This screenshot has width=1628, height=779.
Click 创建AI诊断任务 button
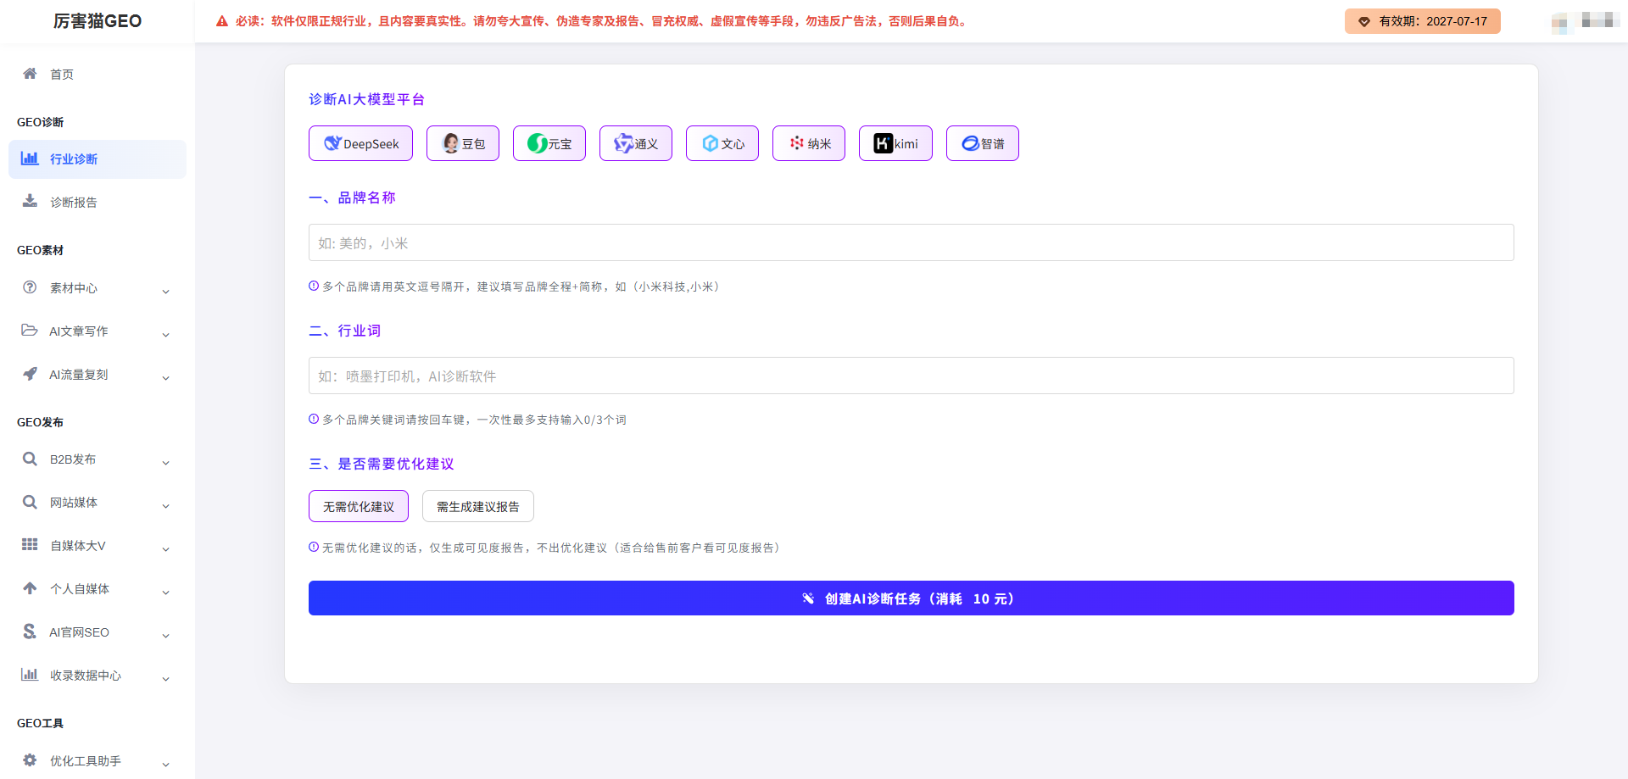tap(912, 598)
